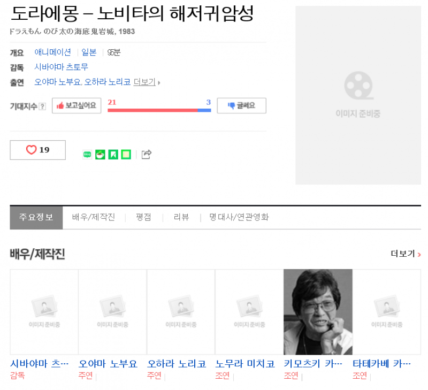Toggle the heart like button showing 19

click(x=37, y=150)
